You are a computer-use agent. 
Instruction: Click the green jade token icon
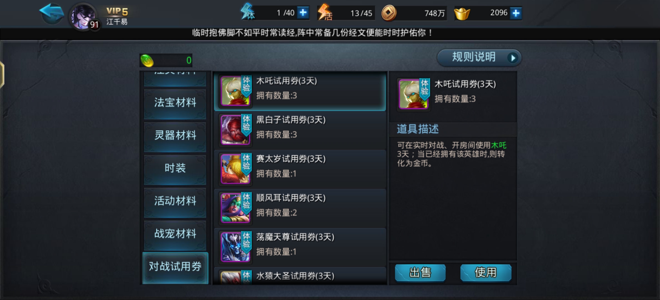click(x=147, y=60)
